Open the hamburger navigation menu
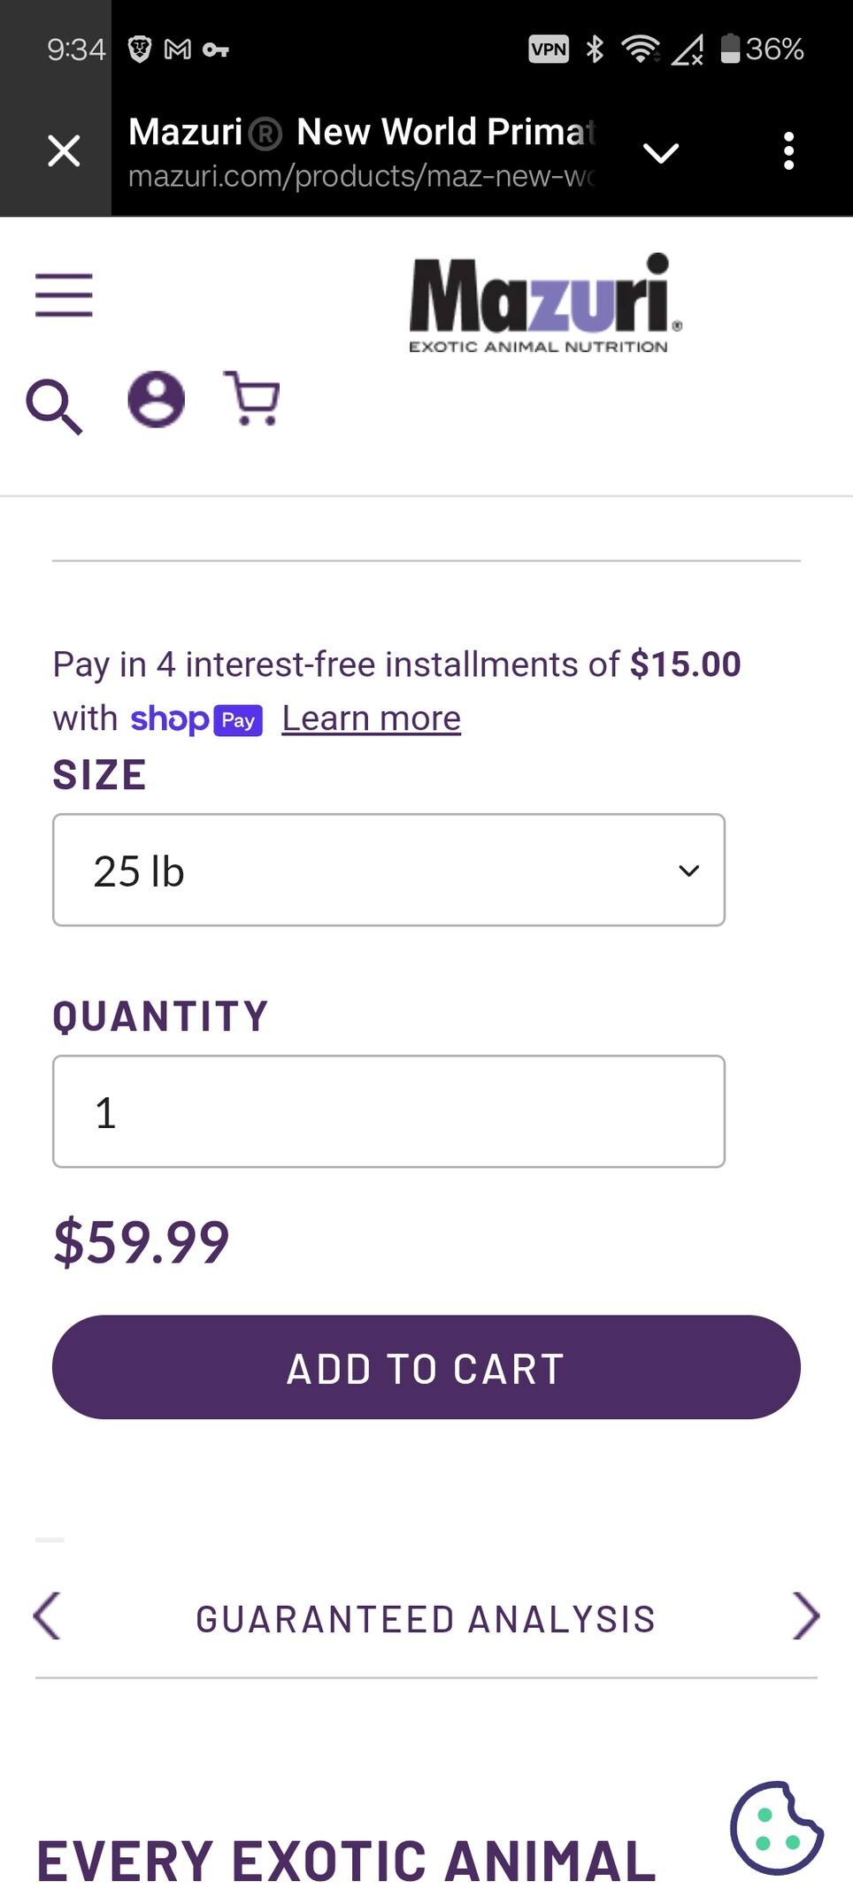The height and width of the screenshot is (1904, 853). (x=64, y=295)
